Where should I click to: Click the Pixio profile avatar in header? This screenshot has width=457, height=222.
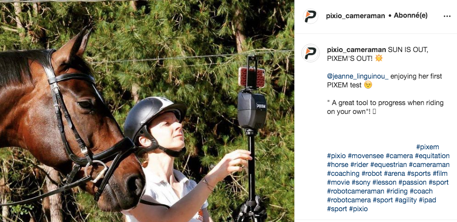tap(311, 16)
